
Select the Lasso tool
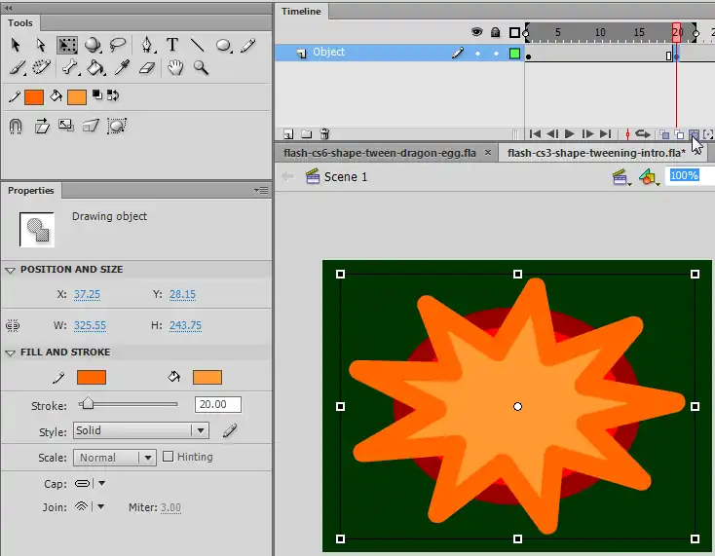(x=118, y=45)
